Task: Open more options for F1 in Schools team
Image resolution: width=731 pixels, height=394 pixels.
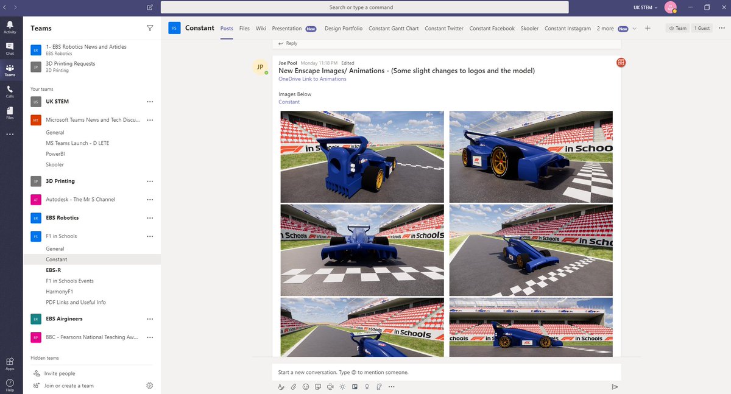Action: tap(150, 236)
